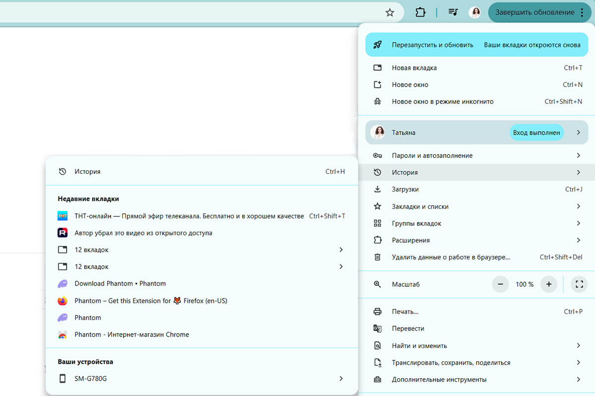
Task: Click the three-dot menu icon
Action: tap(582, 12)
